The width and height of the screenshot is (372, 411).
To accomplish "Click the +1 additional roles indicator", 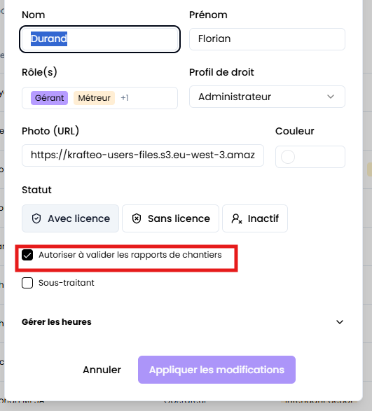I will [125, 98].
